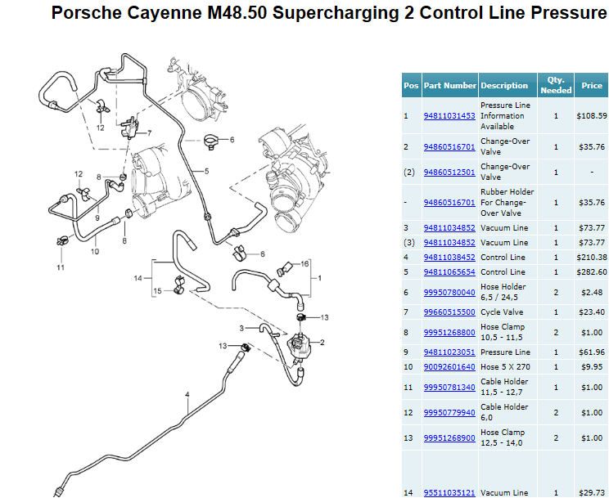
Task: Open 94811034852 link in position 3 row
Action: 449,228
